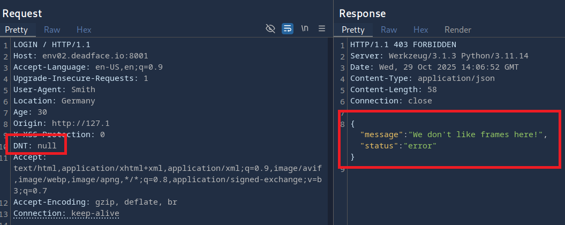The image size is (565, 225).
Task: Switch to the Response Raw tab
Action: pos(389,30)
